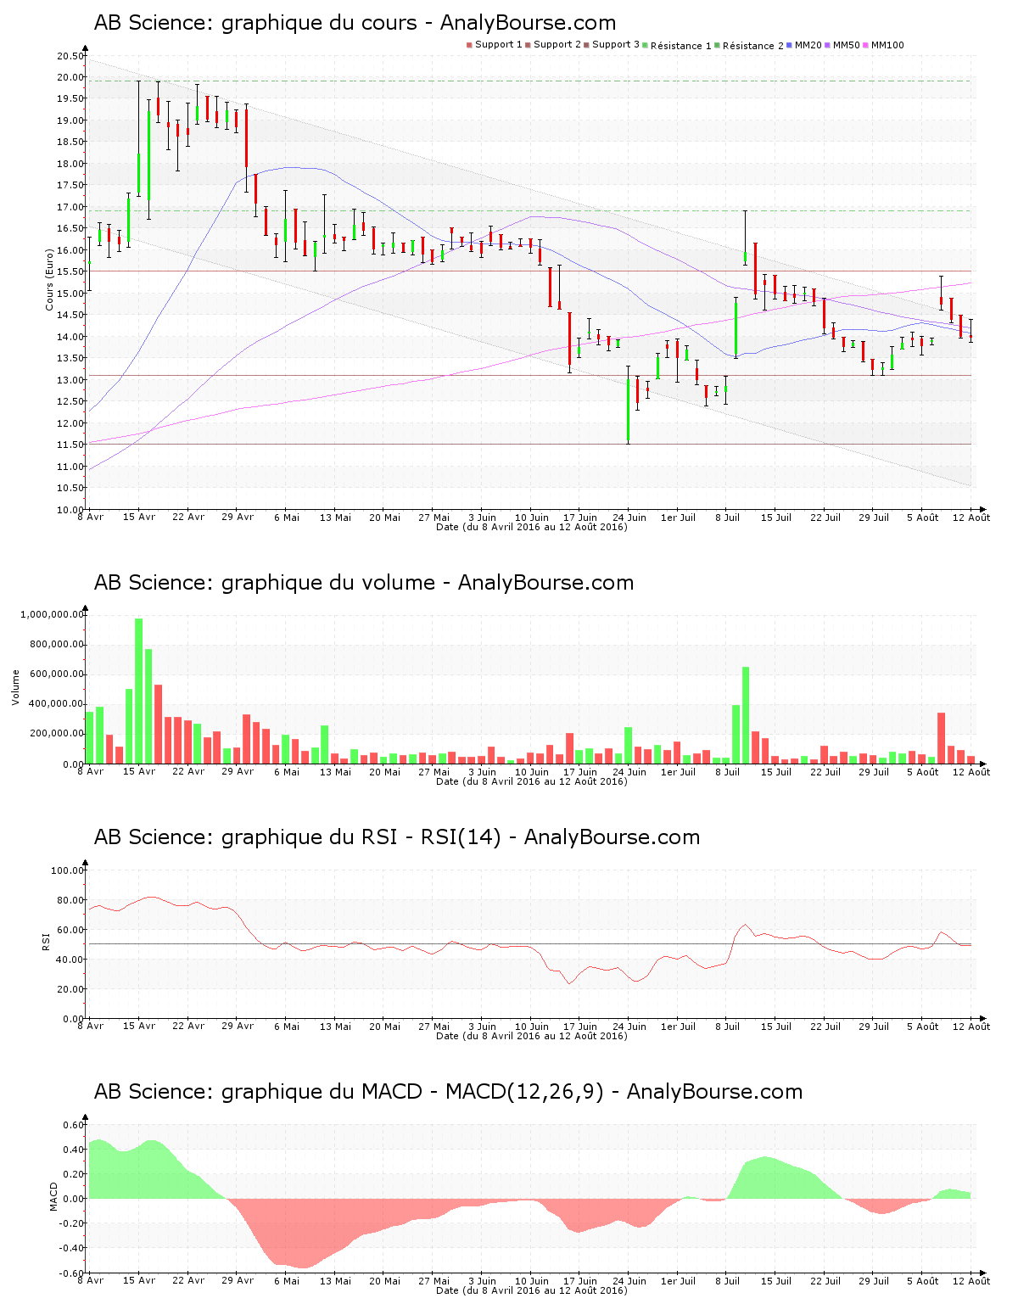The height and width of the screenshot is (1315, 1018).
Task: Click the 13.00 price axis value
Action: [x=70, y=380]
